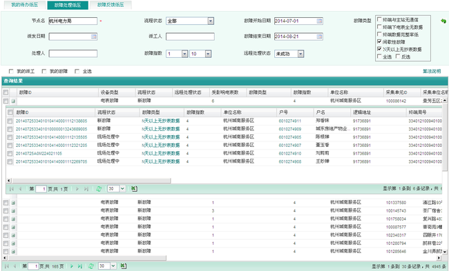449x271 pixels.
Task: Export main results grid to Excel
Action: coord(123,266)
